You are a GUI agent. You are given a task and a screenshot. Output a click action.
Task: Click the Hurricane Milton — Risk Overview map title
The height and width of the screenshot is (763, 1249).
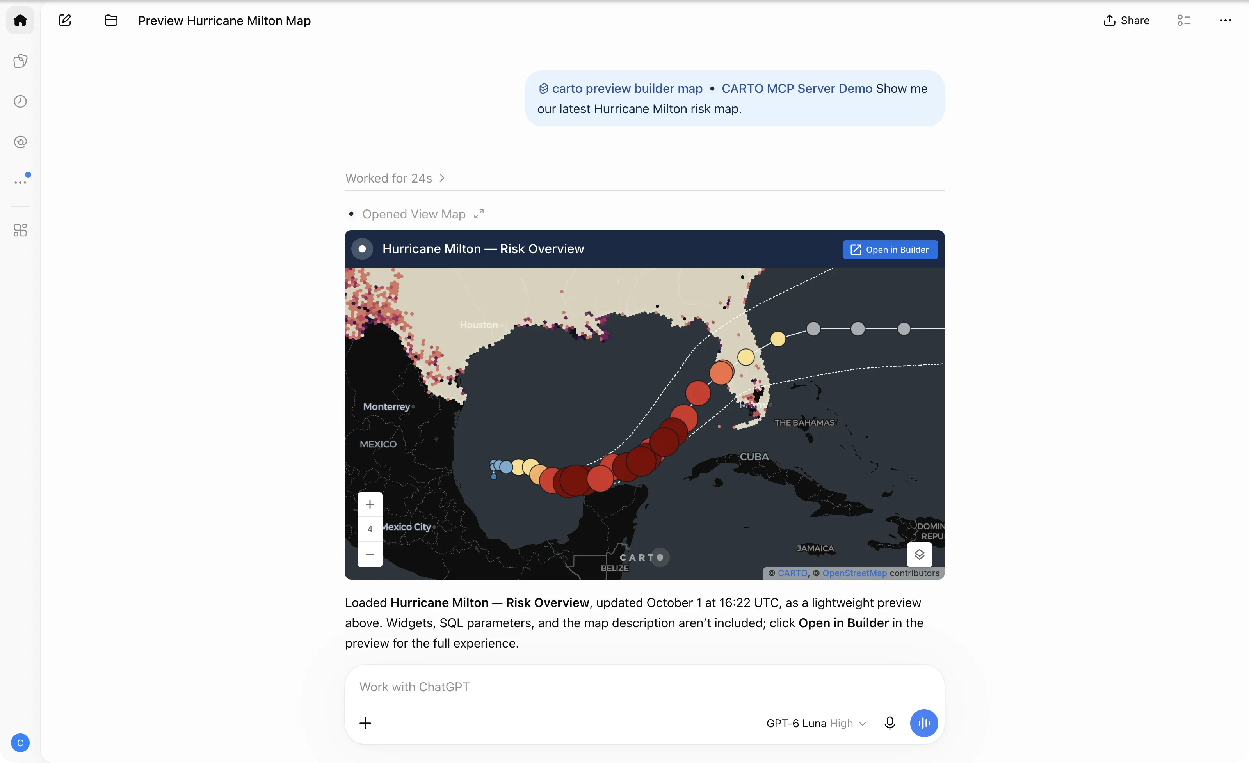pyautogui.click(x=483, y=249)
